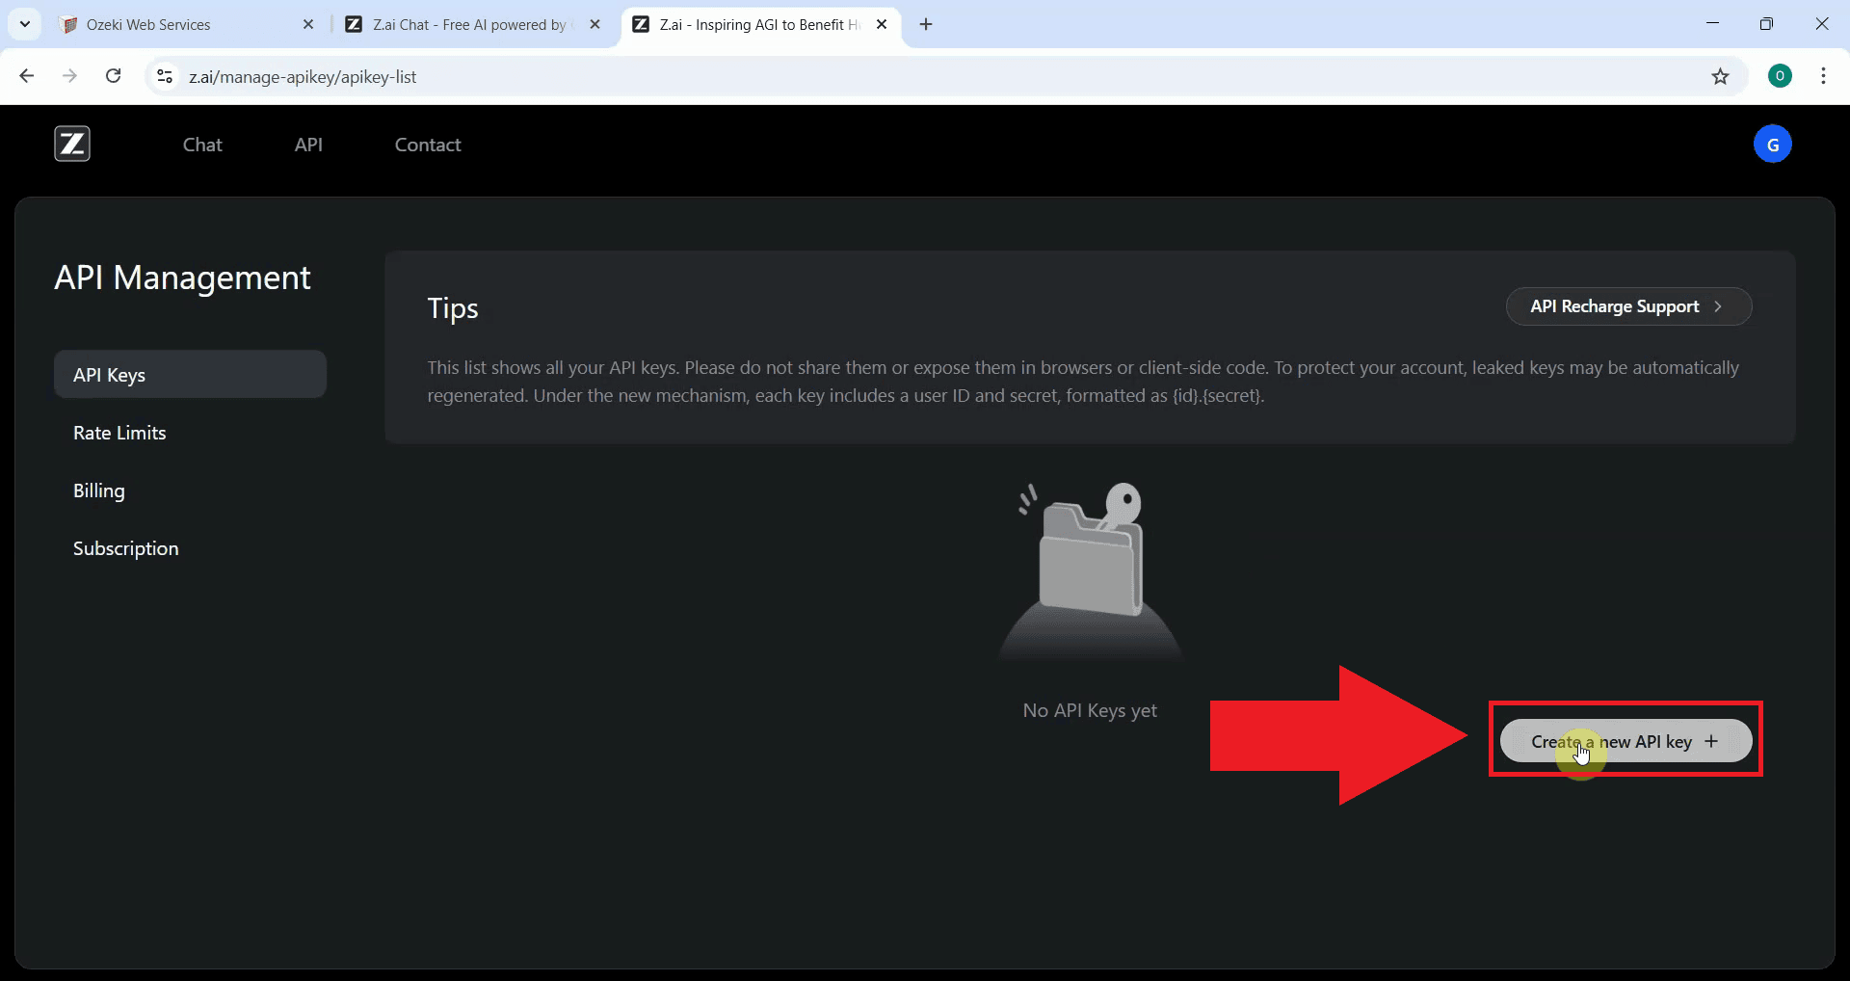
Task: Open the browser profile avatar labeled 0
Action: (1780, 76)
